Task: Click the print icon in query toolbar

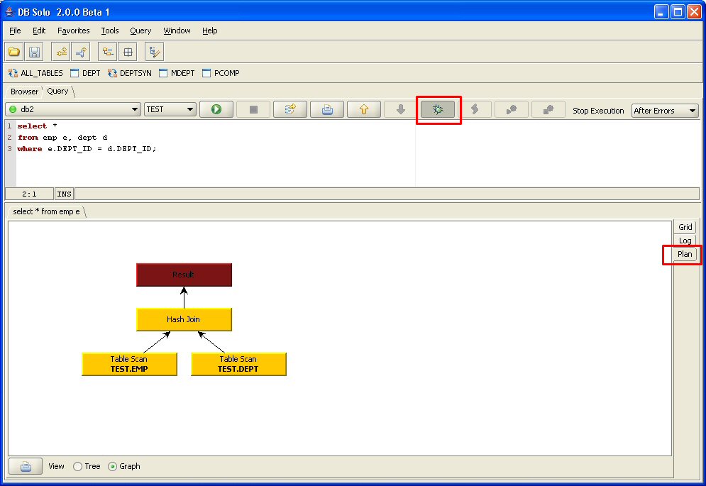Action: click(x=327, y=109)
